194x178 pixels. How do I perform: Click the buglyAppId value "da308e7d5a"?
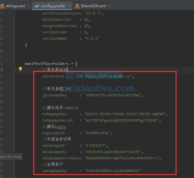pyautogui.click(x=97, y=133)
